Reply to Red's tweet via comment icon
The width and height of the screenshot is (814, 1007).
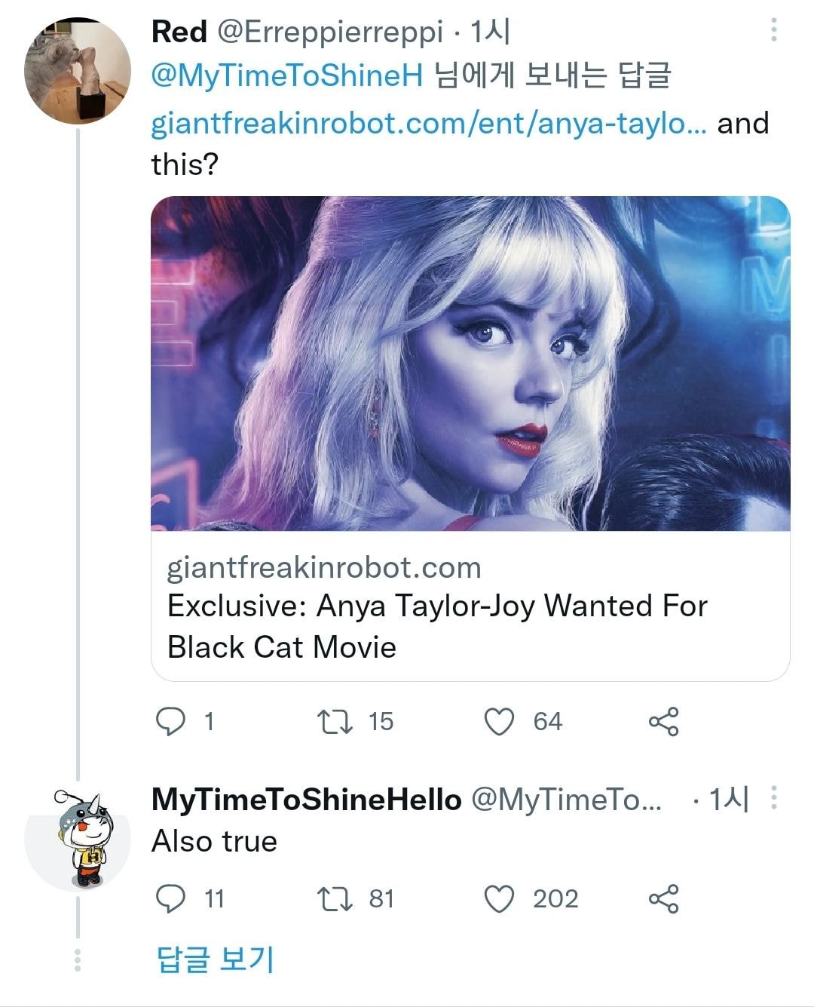[171, 721]
